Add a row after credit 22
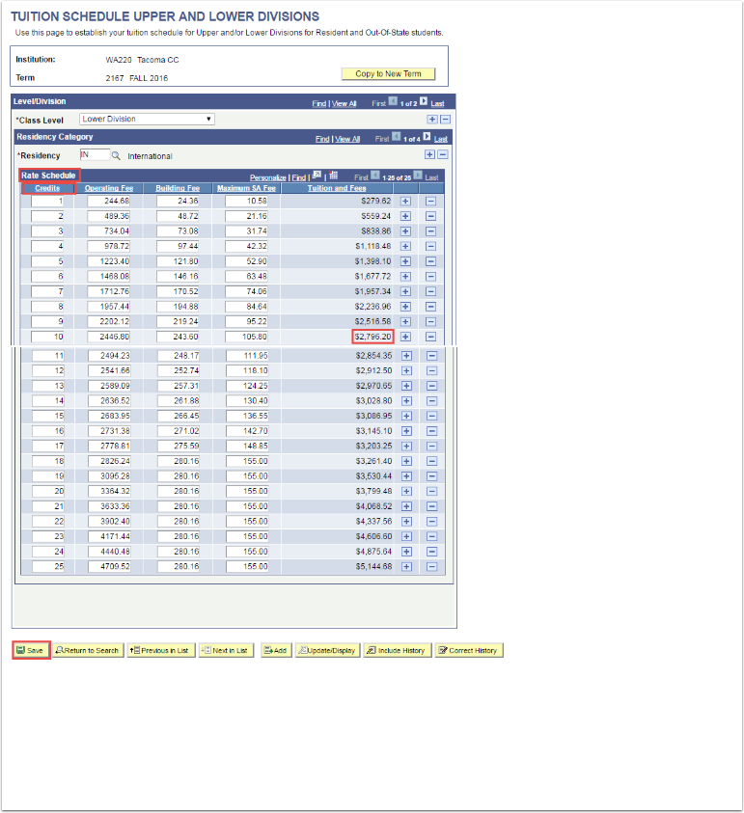744x813 pixels. click(x=407, y=522)
